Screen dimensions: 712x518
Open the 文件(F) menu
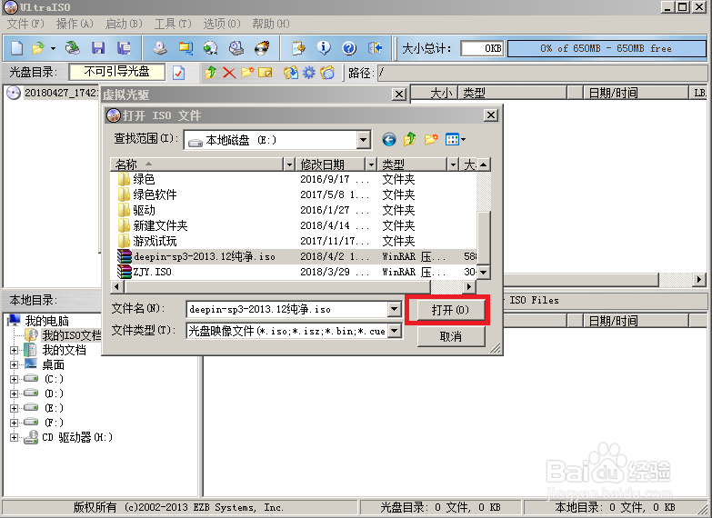click(25, 24)
